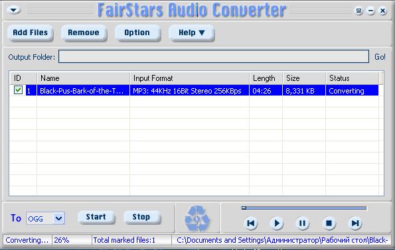Click the 26% progress status text

click(62, 240)
